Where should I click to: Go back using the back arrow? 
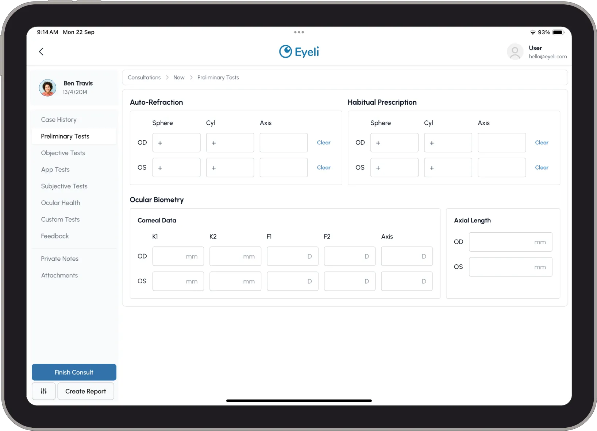[x=41, y=51]
